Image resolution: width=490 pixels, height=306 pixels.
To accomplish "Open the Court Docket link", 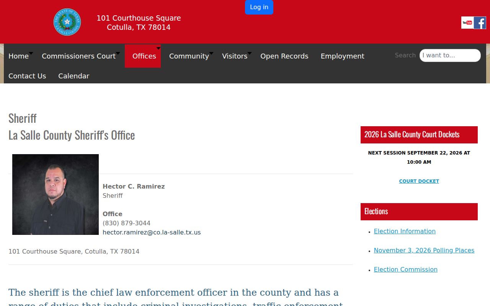I will pos(419,181).
